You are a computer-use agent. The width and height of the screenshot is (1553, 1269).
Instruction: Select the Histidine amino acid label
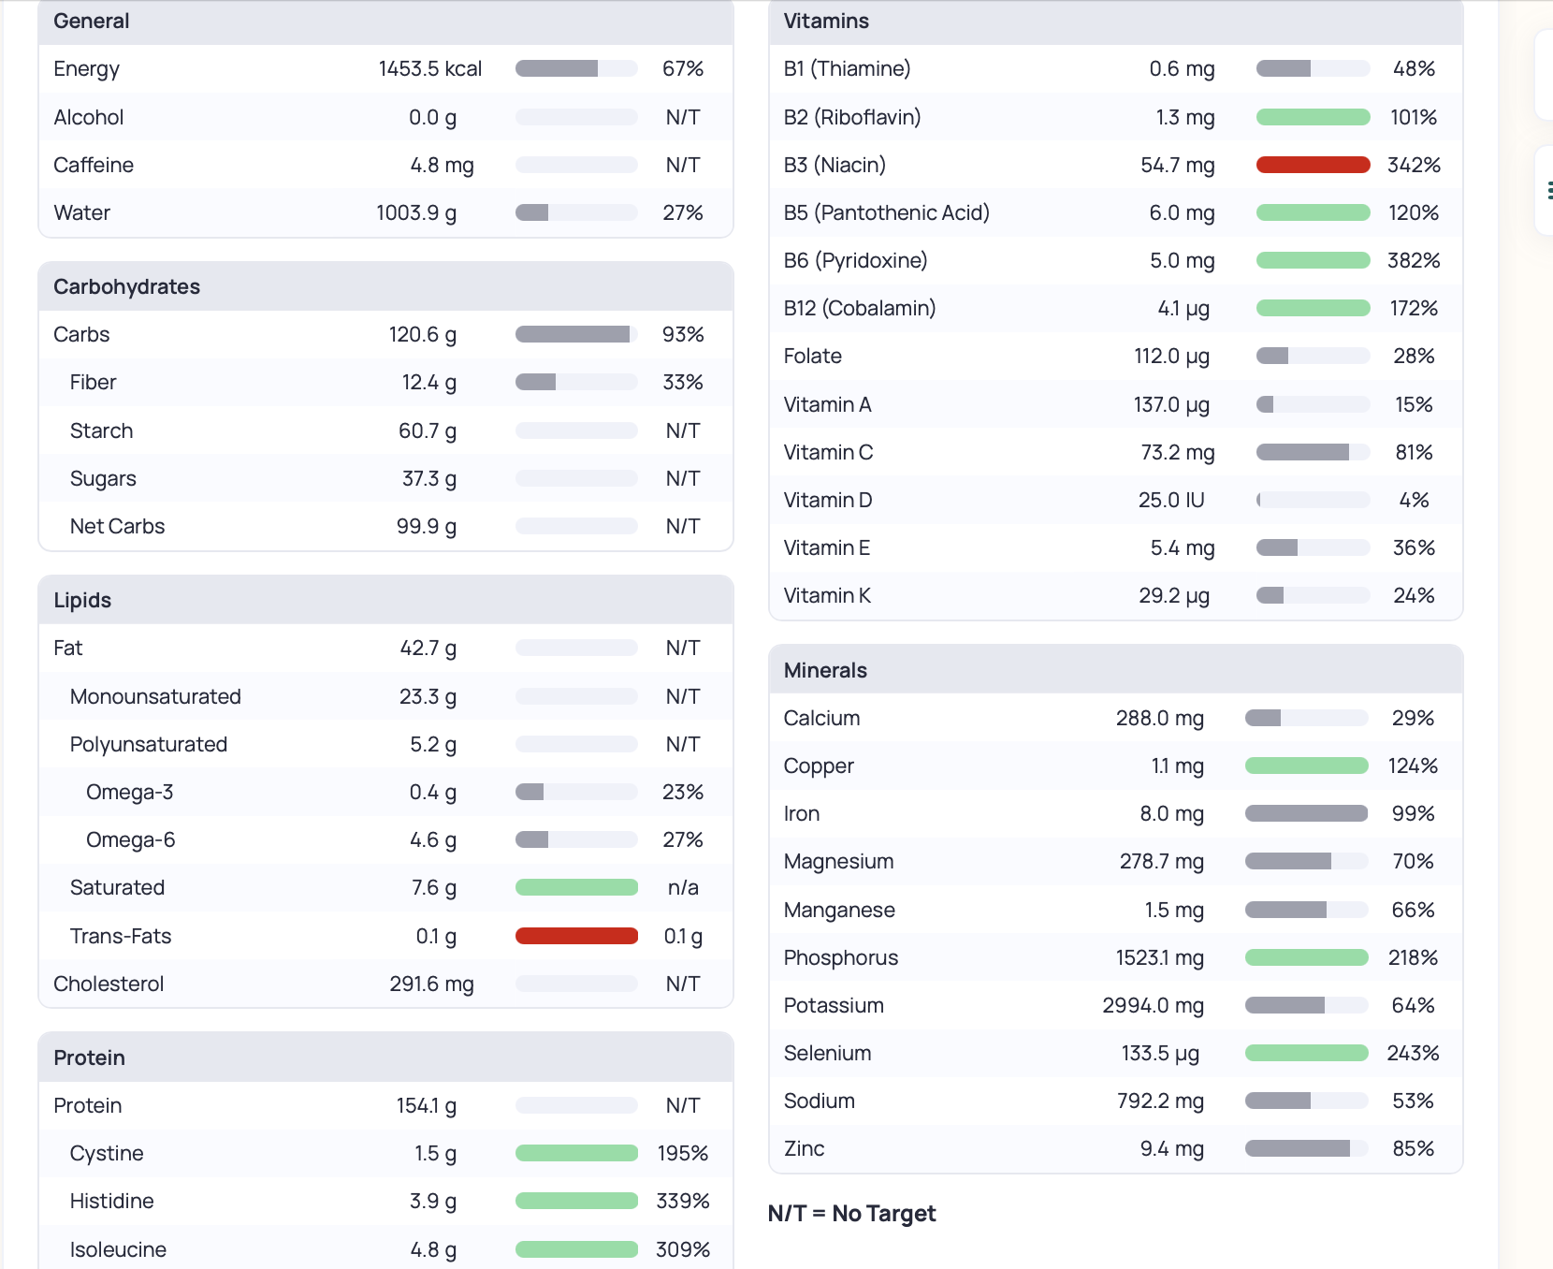[111, 1201]
